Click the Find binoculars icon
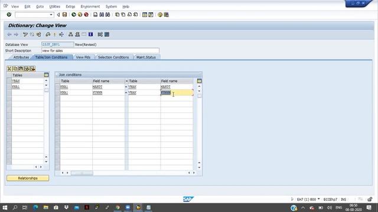The width and height of the screenshot is (378, 212). click(102, 15)
